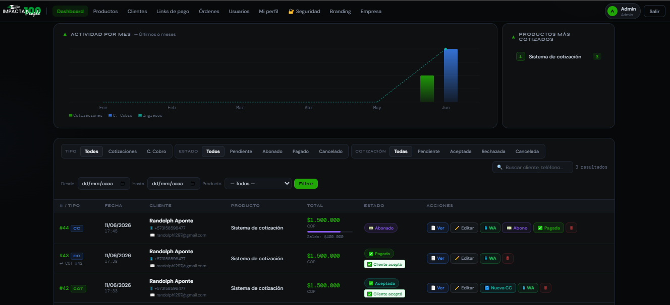Filter Cotización by Cancelada
The image size is (670, 305).
pyautogui.click(x=527, y=151)
